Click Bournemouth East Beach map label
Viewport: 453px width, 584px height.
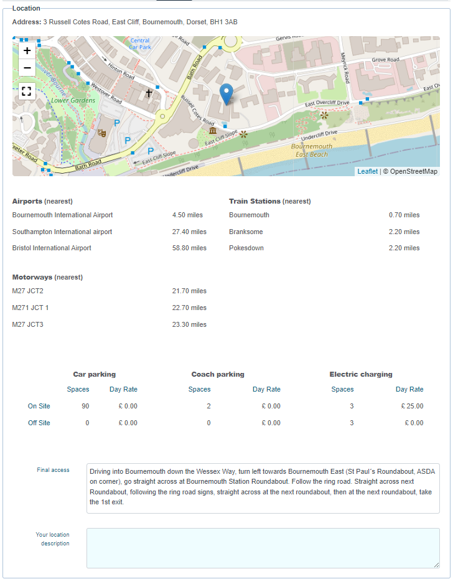pyautogui.click(x=312, y=151)
